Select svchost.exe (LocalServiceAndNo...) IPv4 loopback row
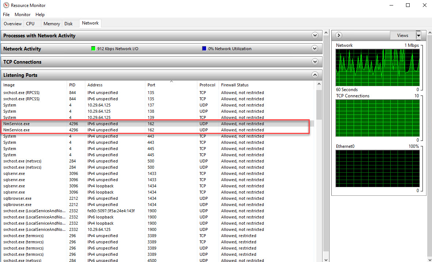Image resolution: width=432 pixels, height=262 pixels. [x=157, y=223]
